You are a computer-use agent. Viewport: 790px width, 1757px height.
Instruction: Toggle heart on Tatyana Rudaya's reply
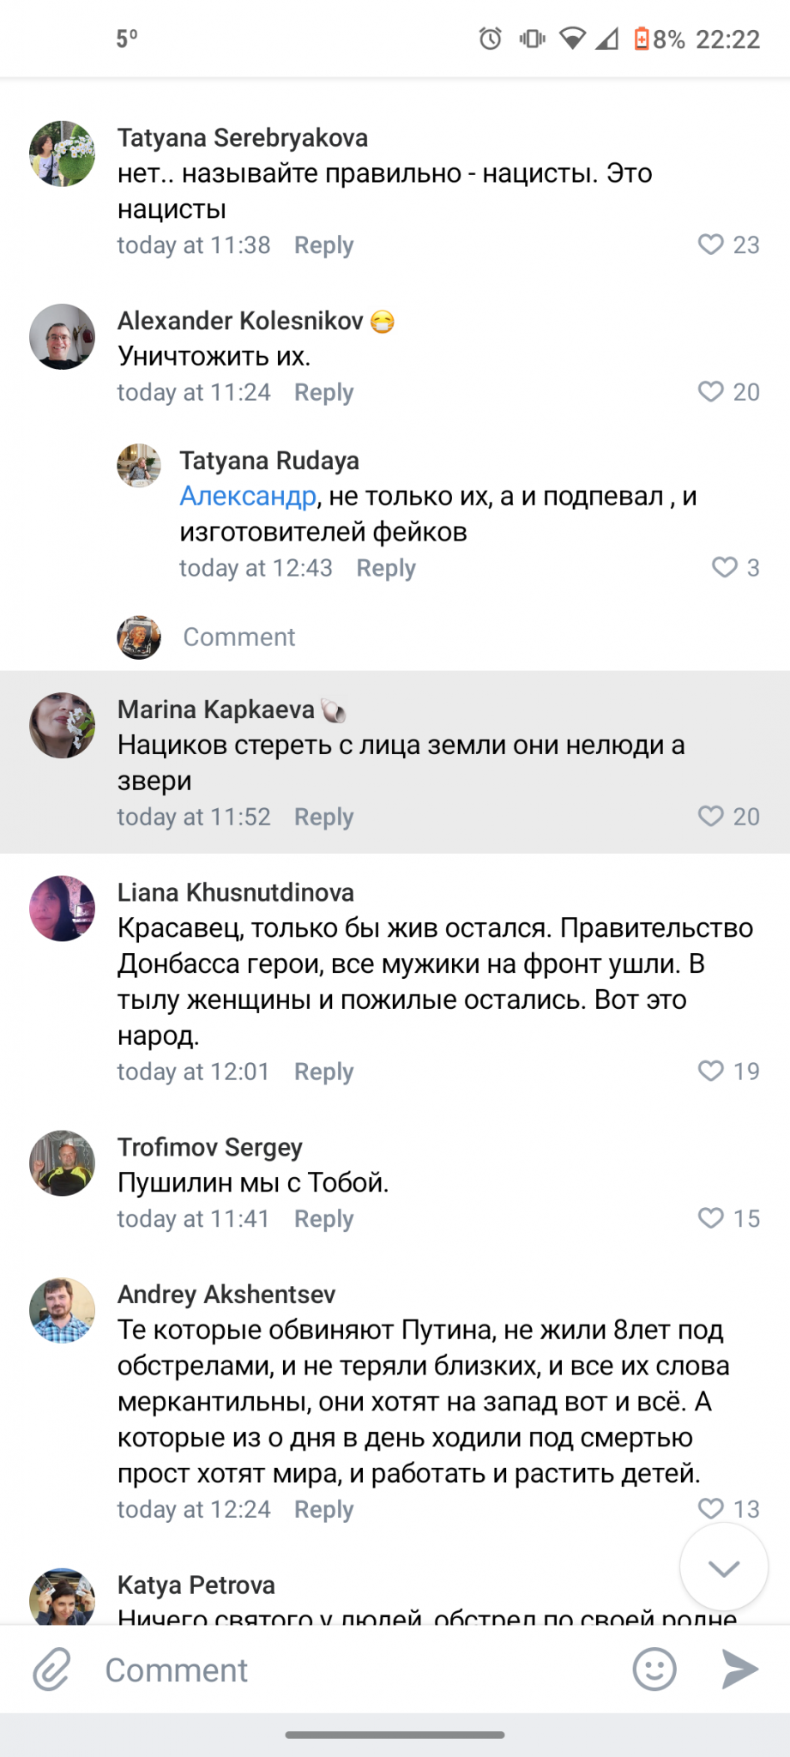coord(725,567)
